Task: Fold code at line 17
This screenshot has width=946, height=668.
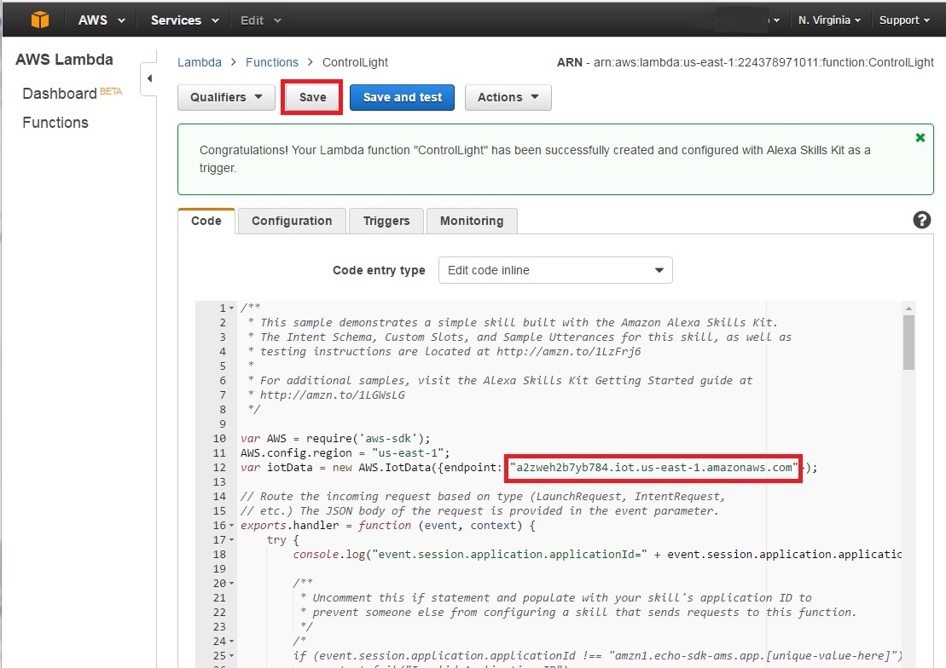Action: click(232, 540)
